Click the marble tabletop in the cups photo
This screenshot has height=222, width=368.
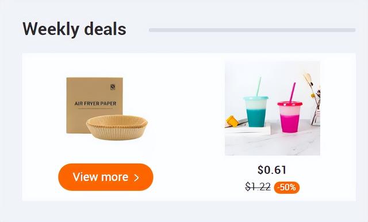pyautogui.click(x=272, y=144)
